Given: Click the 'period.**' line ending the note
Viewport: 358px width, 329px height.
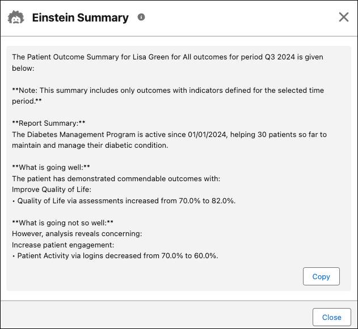Looking at the screenshot, I should 27,101.
